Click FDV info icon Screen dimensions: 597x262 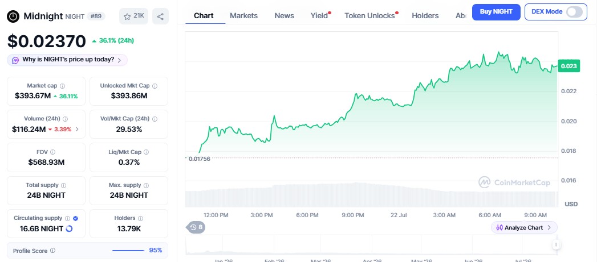coord(52,152)
